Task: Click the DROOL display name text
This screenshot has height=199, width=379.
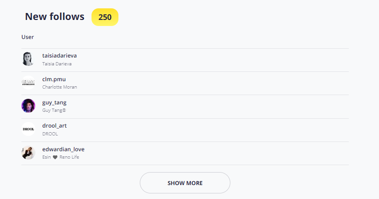Action: [x=50, y=134]
